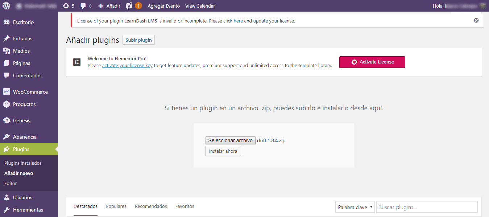Viewport: 489px width, 217px height.
Task: Follow the 'activate your license key' link
Action: [x=127, y=66]
